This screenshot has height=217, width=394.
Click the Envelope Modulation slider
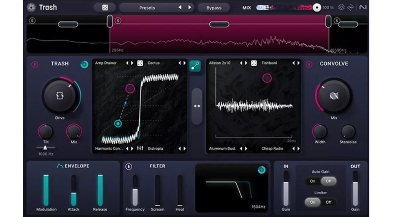pos(46,190)
